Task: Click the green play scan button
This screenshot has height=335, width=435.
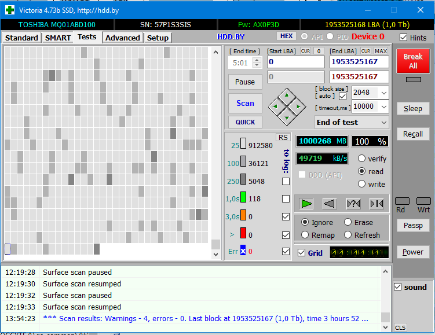Action: 306,204
